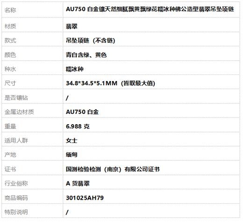Click the 种水 label
Screen dimensions: 243x224
[x=10, y=69]
